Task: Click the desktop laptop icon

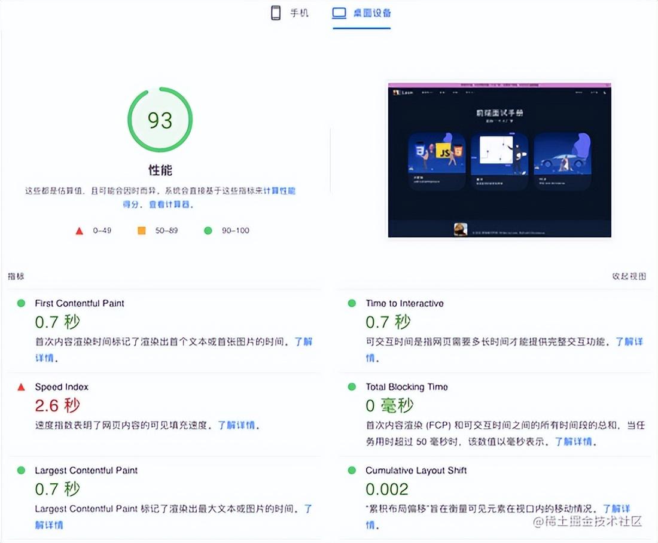Action: (339, 13)
